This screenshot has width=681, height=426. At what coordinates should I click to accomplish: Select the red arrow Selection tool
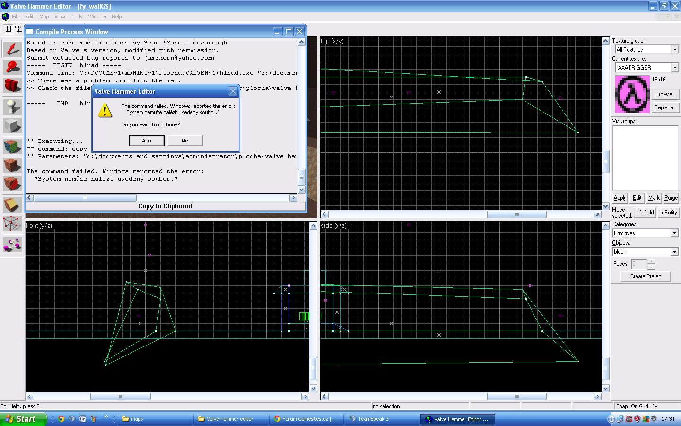click(12, 49)
